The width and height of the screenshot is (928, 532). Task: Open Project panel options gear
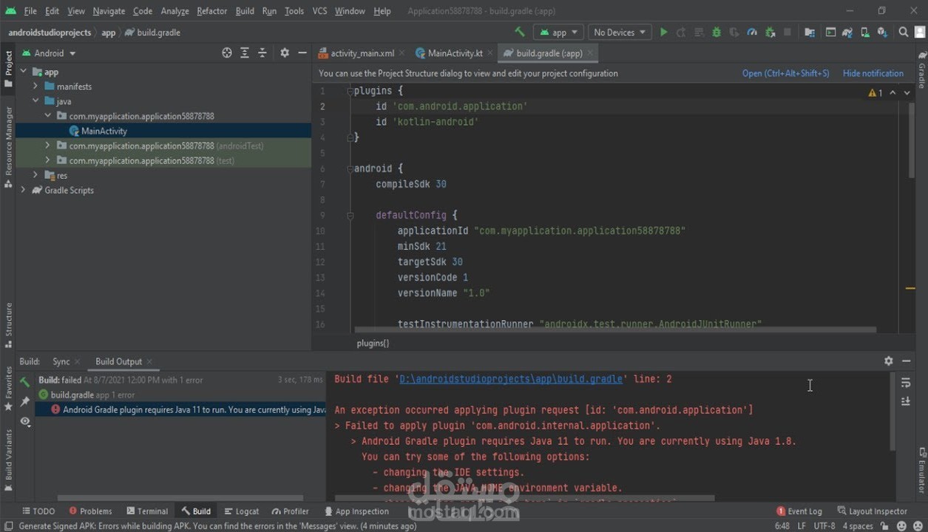(x=285, y=53)
